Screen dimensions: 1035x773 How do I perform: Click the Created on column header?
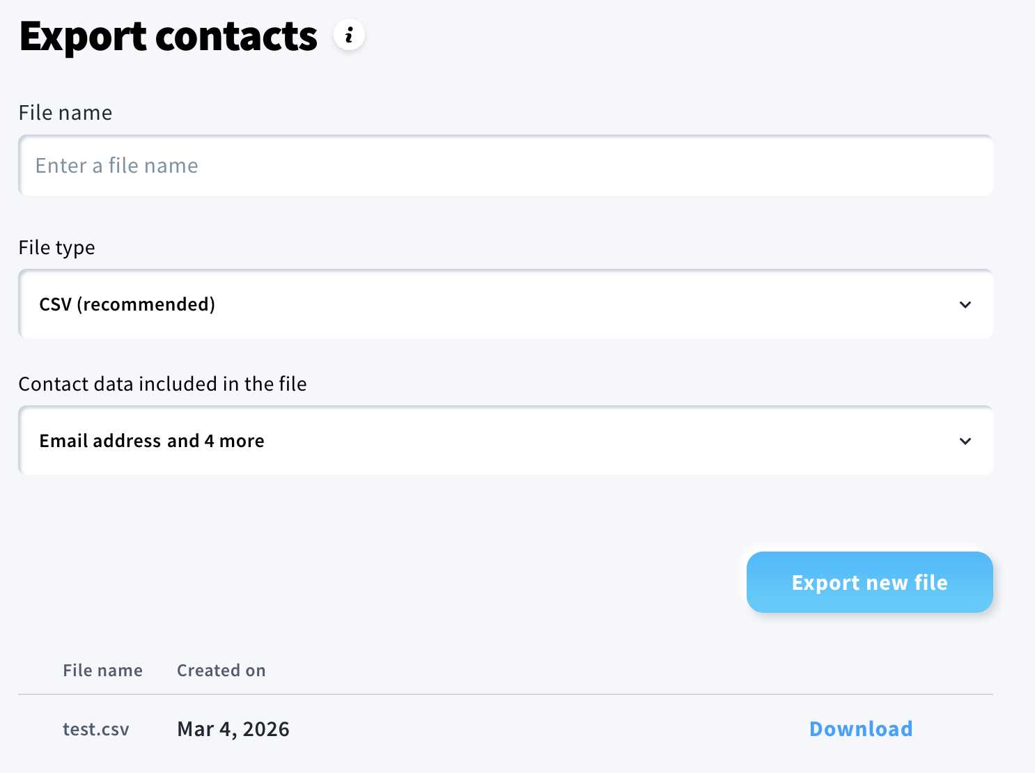(x=221, y=670)
